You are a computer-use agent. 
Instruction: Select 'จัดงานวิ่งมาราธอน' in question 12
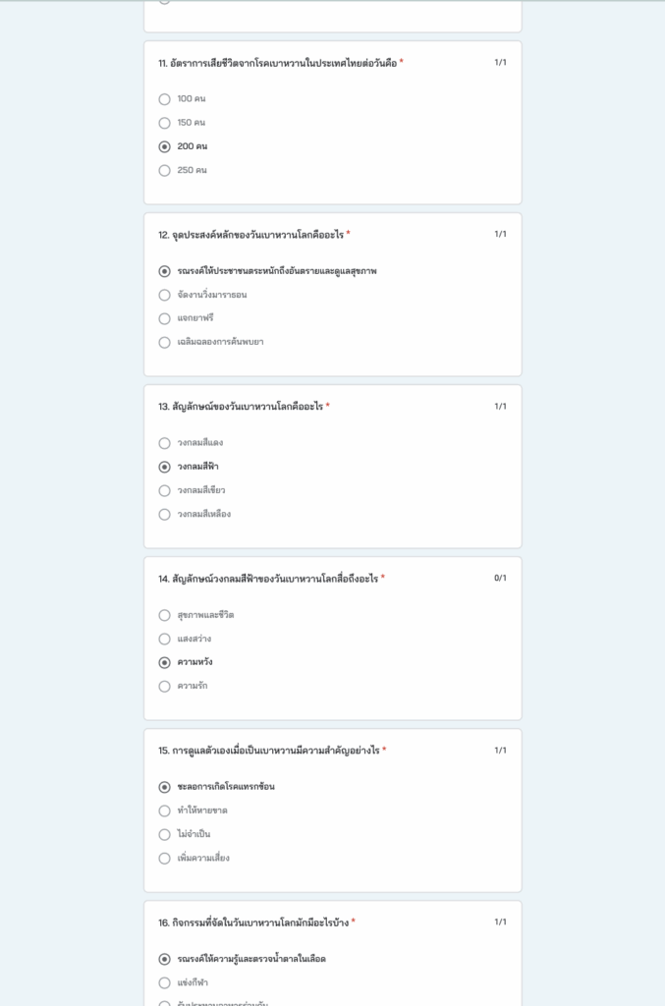(x=164, y=295)
